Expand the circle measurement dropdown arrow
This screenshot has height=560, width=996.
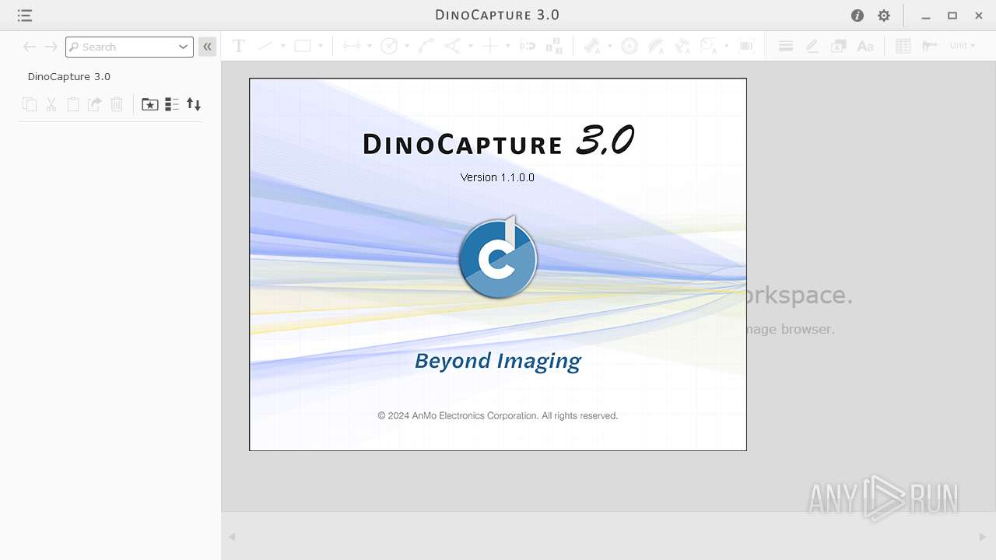coord(407,46)
